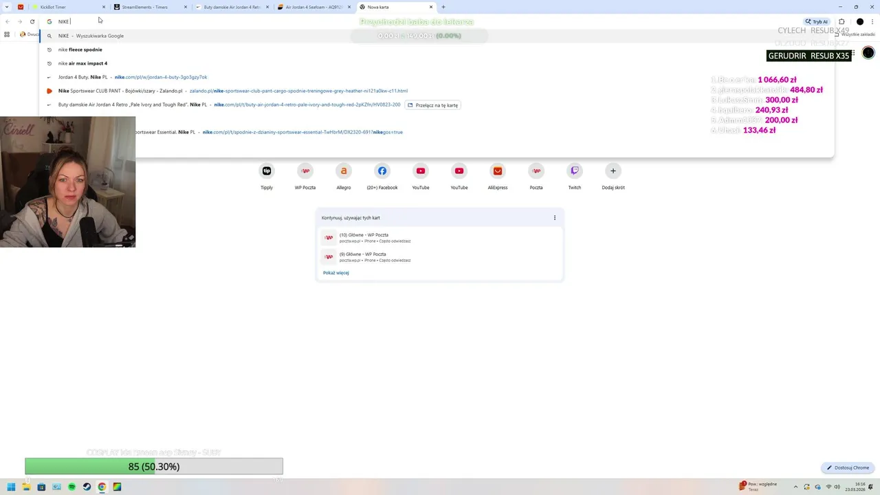Open the system tray hidden icons chevron
Viewport: 880px width, 495px height.
pos(797,487)
